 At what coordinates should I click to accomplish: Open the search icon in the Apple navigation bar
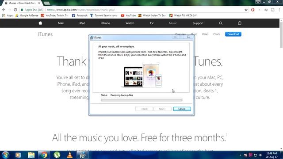click(x=221, y=23)
